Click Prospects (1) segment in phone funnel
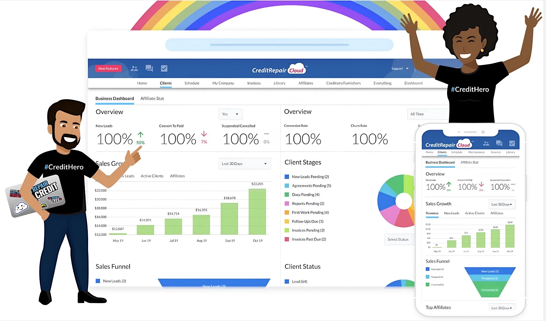Screen dimensions: 546x321 [490, 278]
